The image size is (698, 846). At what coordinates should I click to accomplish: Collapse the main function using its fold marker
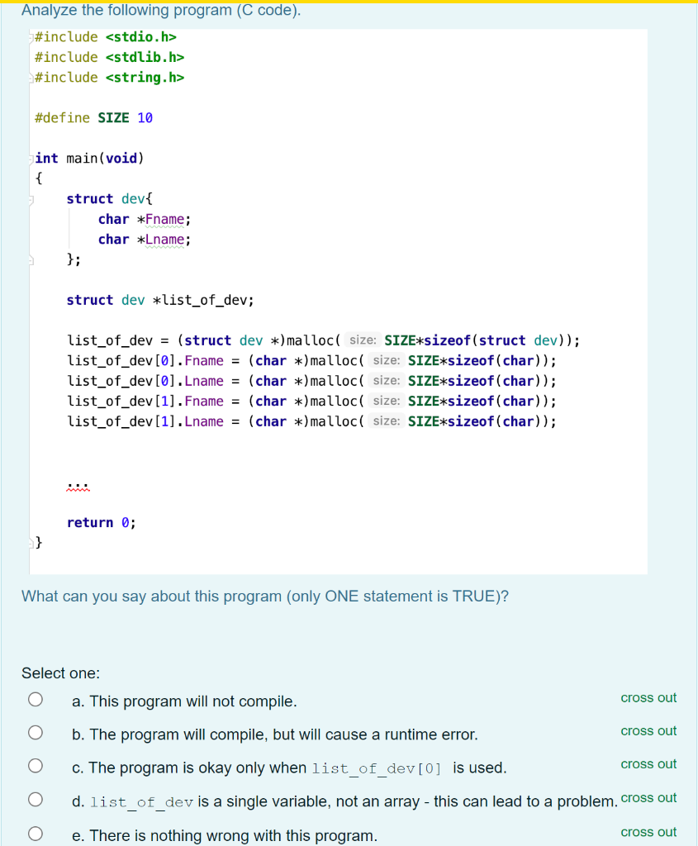tap(30, 158)
